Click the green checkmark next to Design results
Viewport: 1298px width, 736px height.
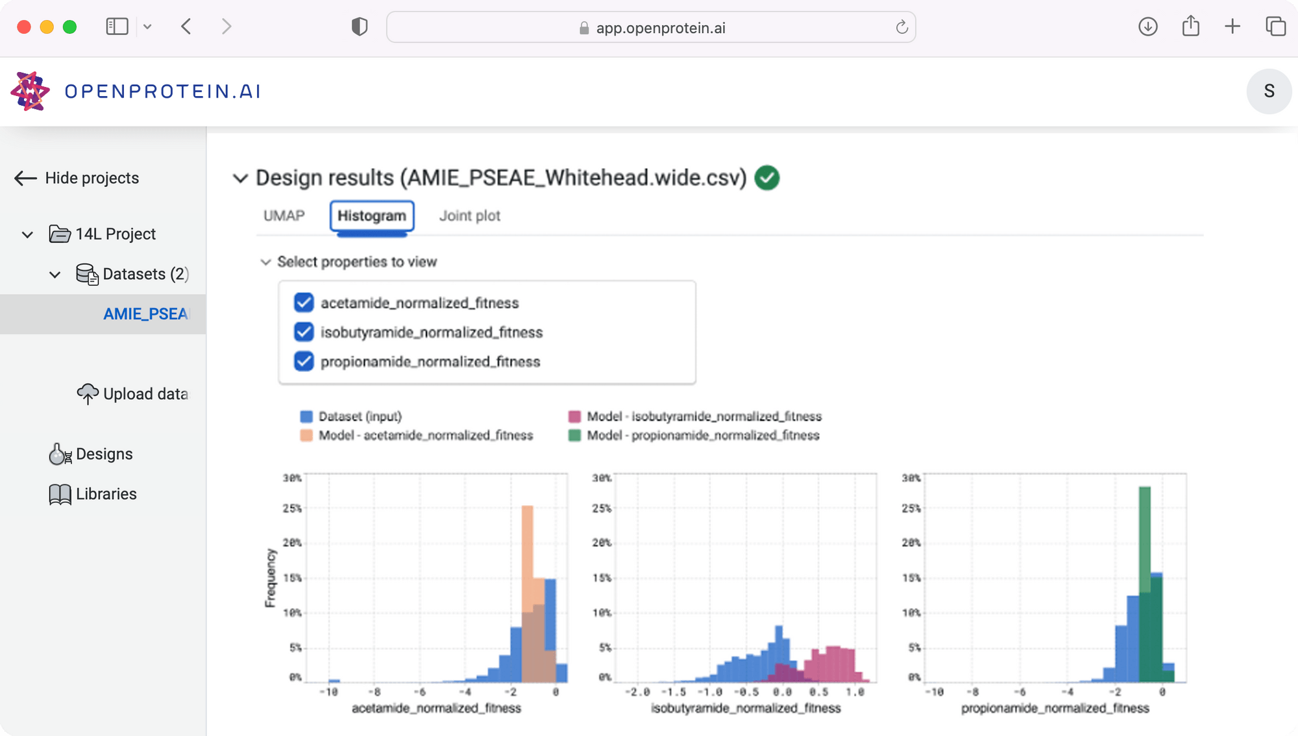[766, 177]
